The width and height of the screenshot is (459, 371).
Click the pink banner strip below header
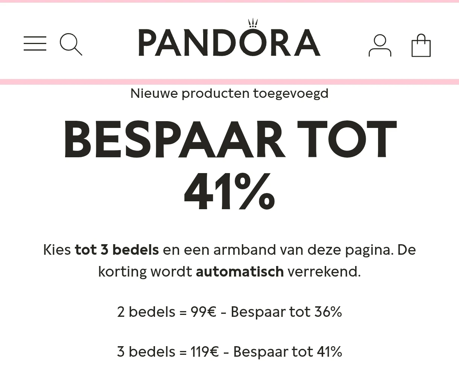pyautogui.click(x=229, y=82)
